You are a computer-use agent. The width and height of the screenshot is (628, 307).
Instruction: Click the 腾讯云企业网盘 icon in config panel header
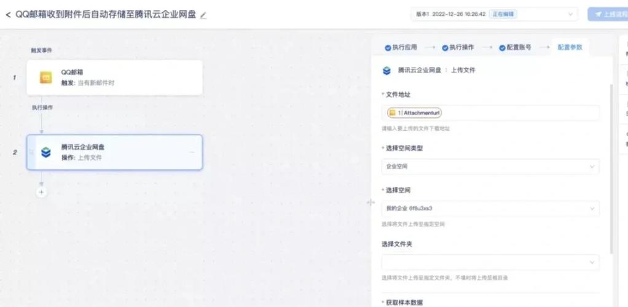pyautogui.click(x=387, y=71)
